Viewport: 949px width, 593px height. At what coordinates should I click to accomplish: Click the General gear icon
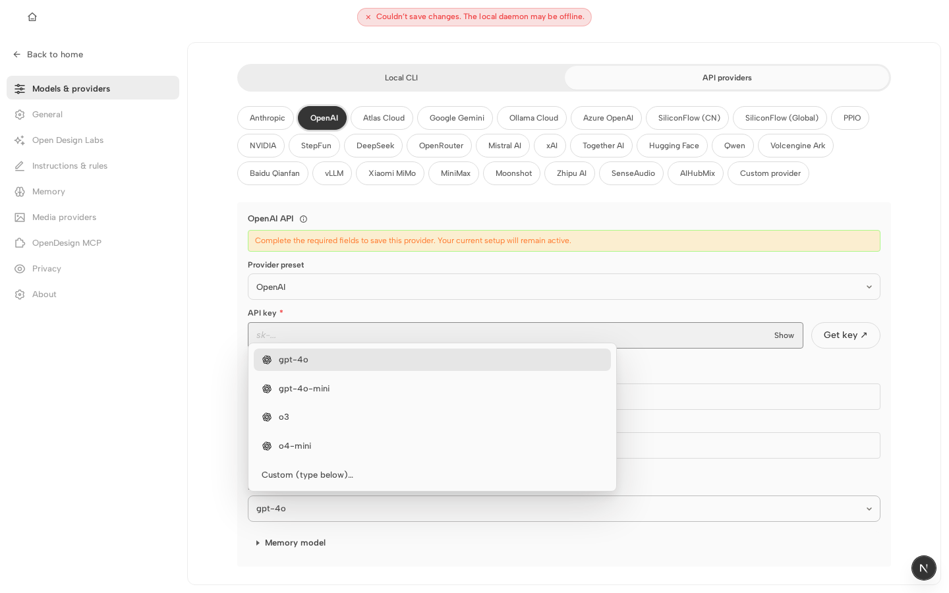[20, 115]
